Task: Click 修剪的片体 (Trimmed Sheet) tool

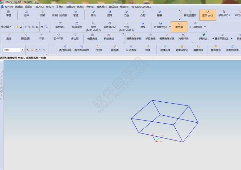Action: click(232, 48)
